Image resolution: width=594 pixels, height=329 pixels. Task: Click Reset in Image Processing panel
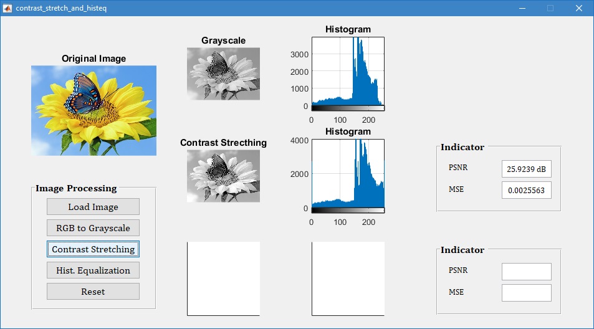tap(93, 292)
